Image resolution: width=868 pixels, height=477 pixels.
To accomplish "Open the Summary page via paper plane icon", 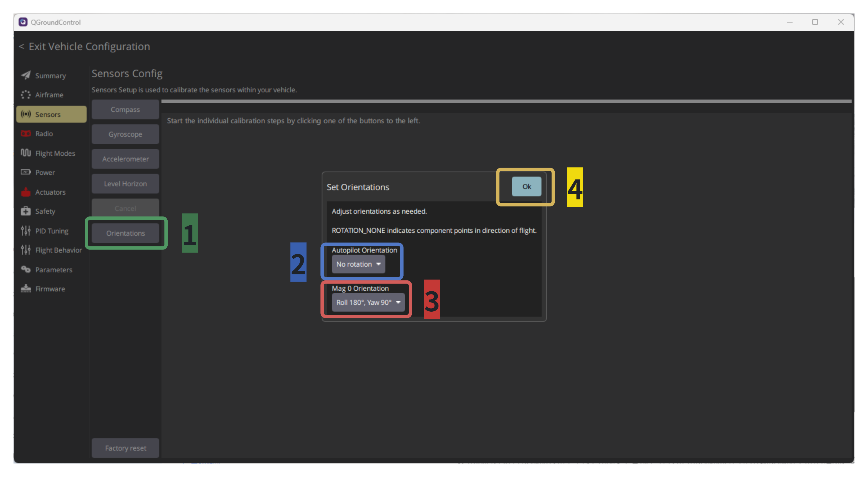I will [26, 75].
